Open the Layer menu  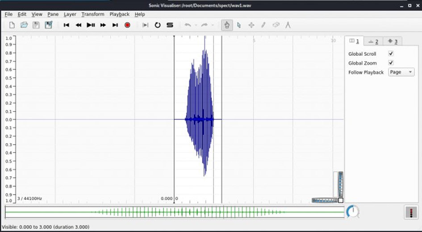coord(70,14)
